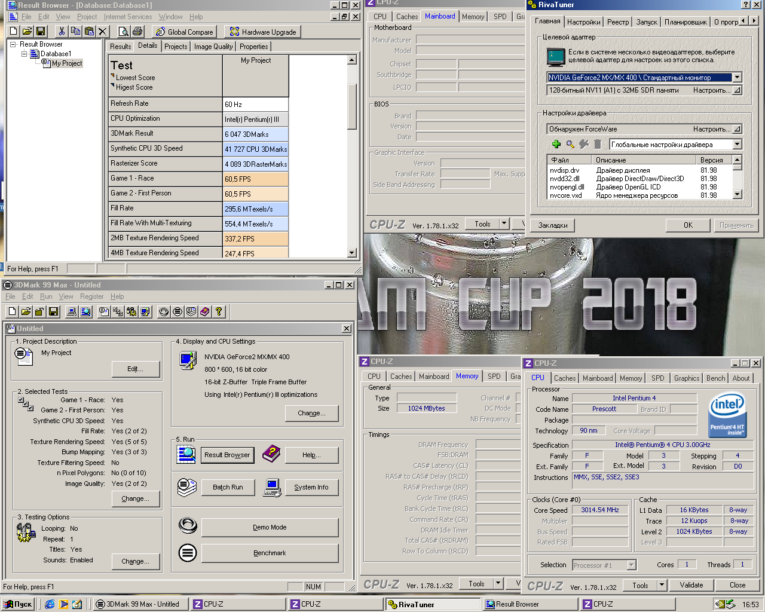This screenshot has height=612, width=765.
Task: Open Run menu in 3DMark 99 Max
Action: click(x=46, y=296)
